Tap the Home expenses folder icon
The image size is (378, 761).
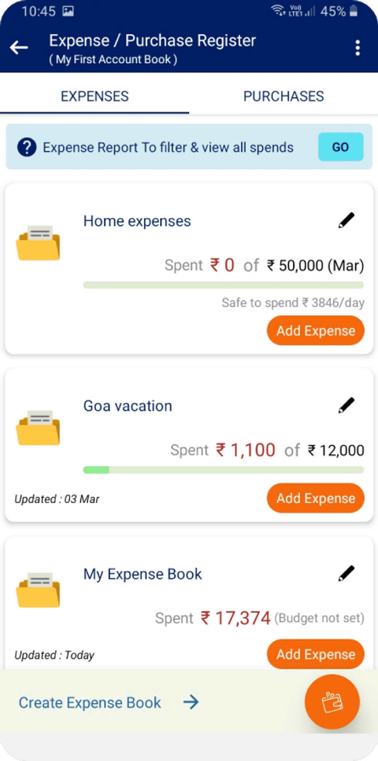pyautogui.click(x=38, y=243)
